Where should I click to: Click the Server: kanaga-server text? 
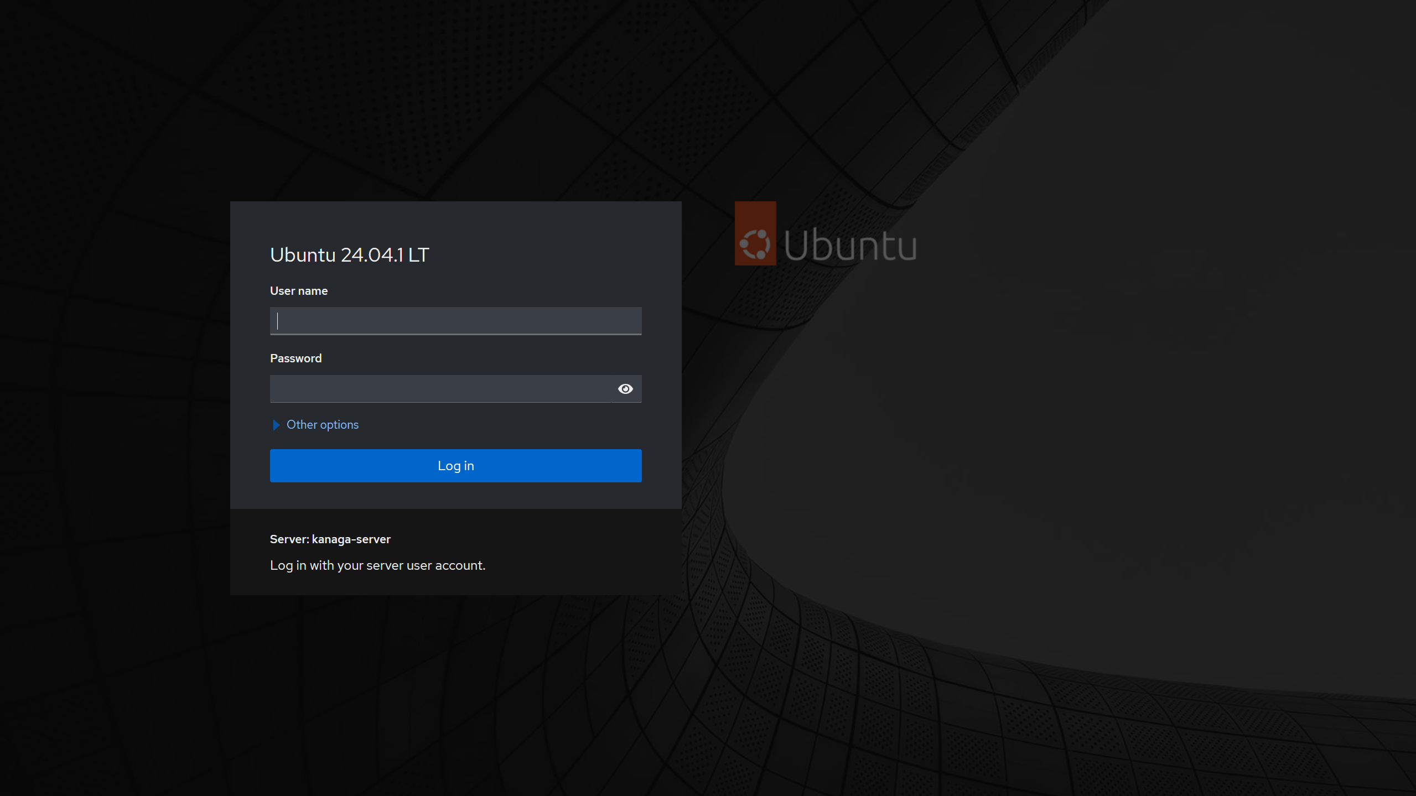tap(330, 539)
